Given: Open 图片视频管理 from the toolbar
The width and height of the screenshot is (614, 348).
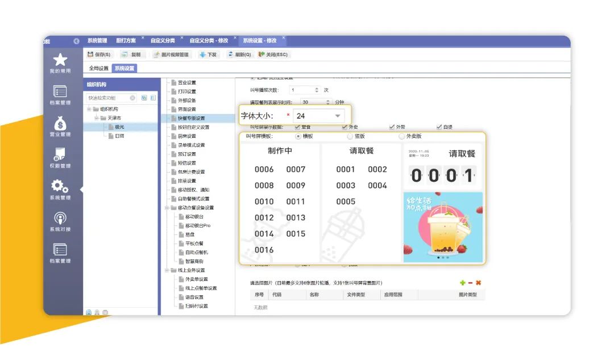Looking at the screenshot, I should point(171,54).
